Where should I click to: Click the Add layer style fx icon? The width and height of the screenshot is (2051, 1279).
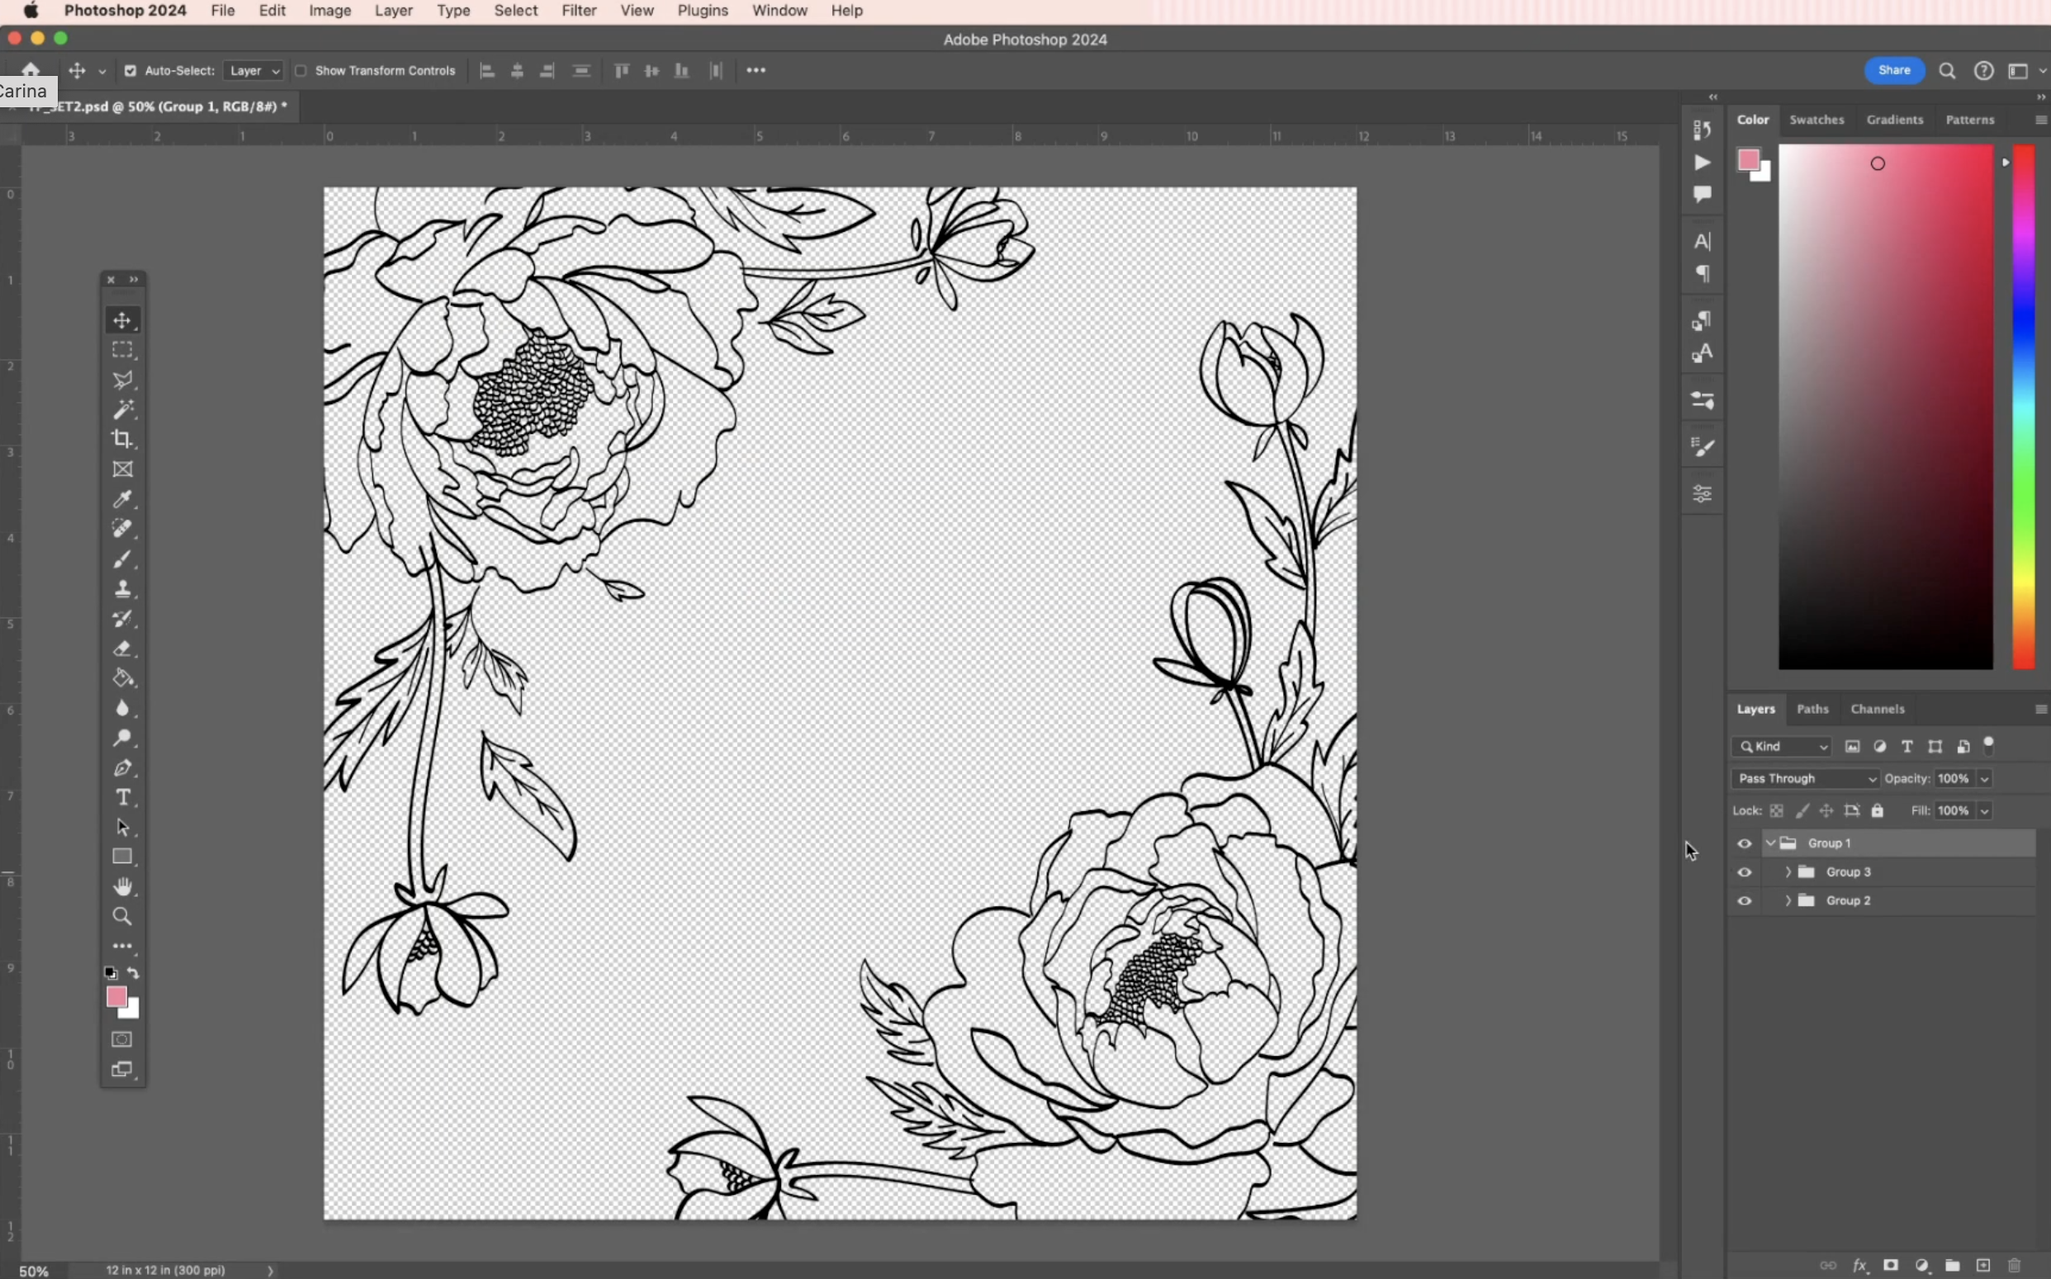[1859, 1266]
